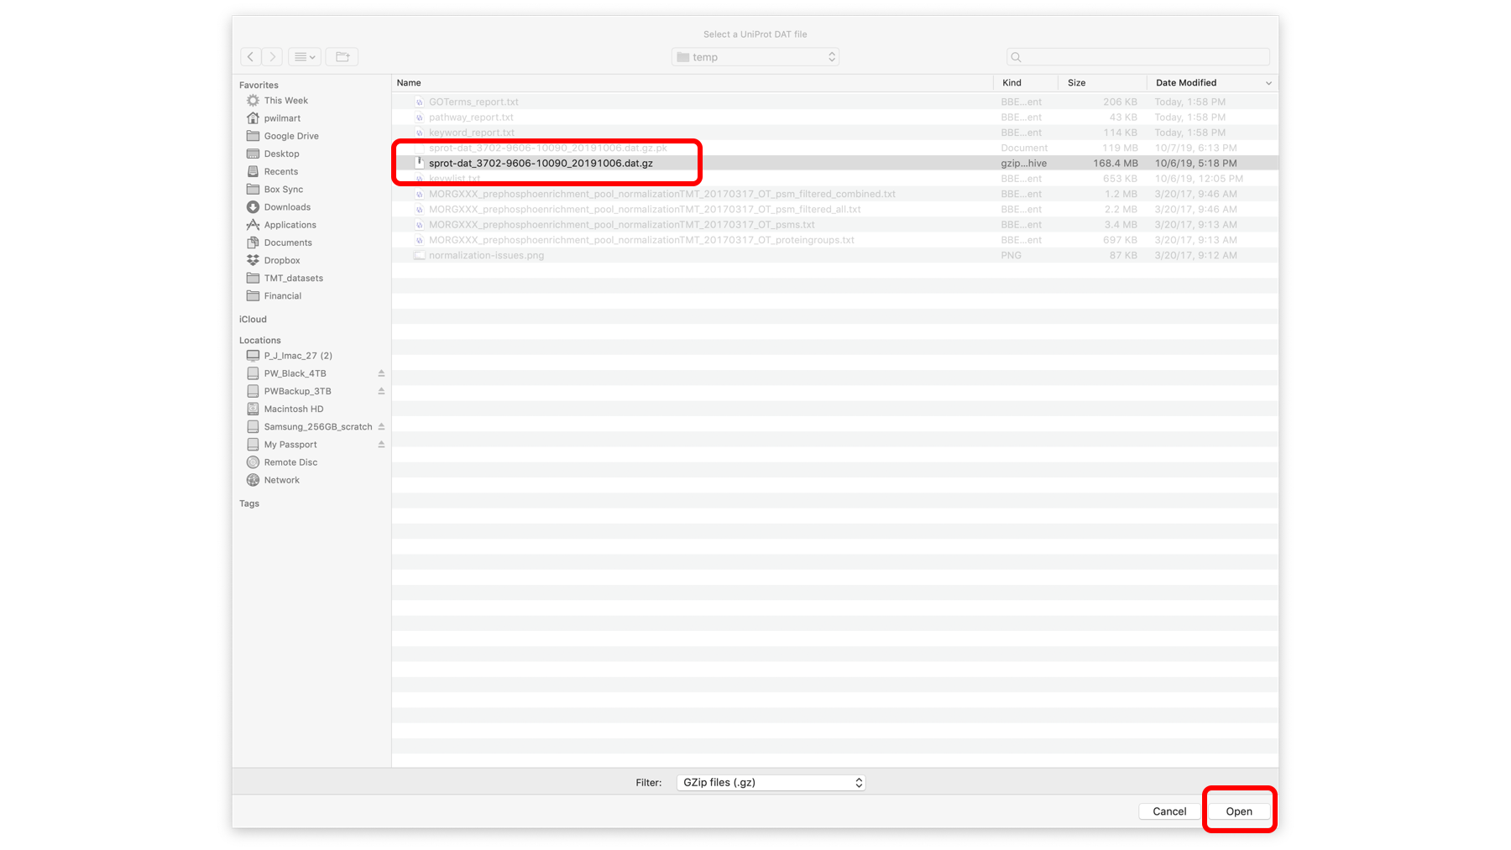1511x850 pixels.
Task: Eject My Passport drive
Action: click(x=381, y=445)
